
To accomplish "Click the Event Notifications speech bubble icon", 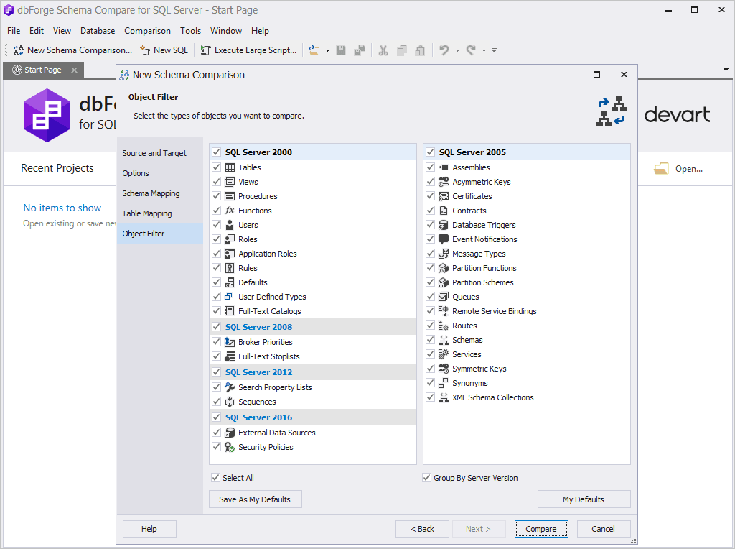I will coord(444,239).
